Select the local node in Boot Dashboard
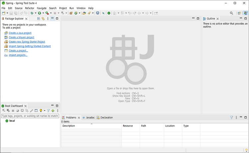The image size is (249, 153). [x=12, y=121]
